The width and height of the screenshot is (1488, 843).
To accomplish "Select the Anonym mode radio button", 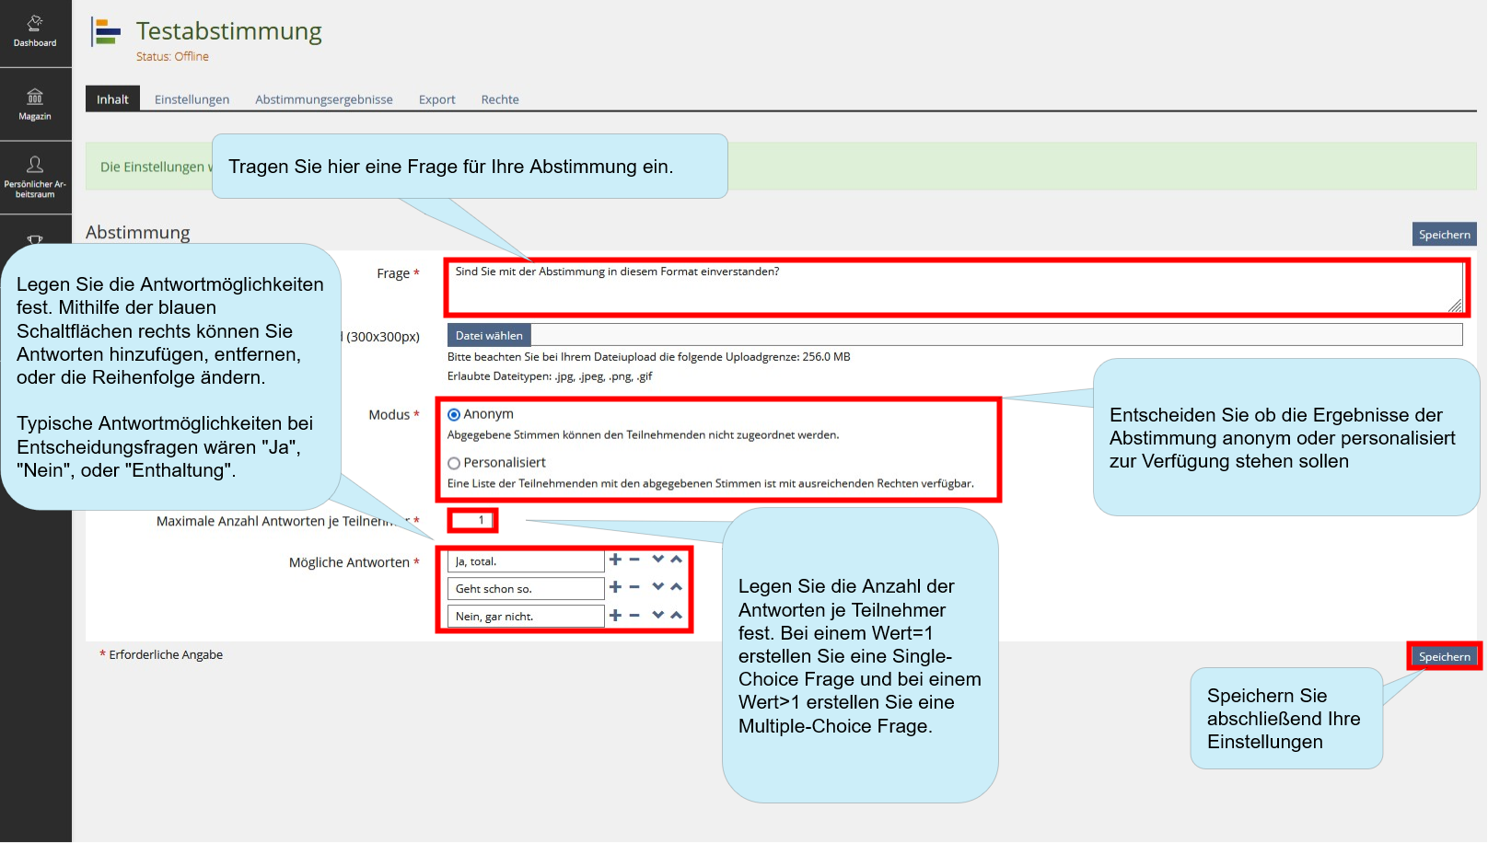I will tap(454, 415).
